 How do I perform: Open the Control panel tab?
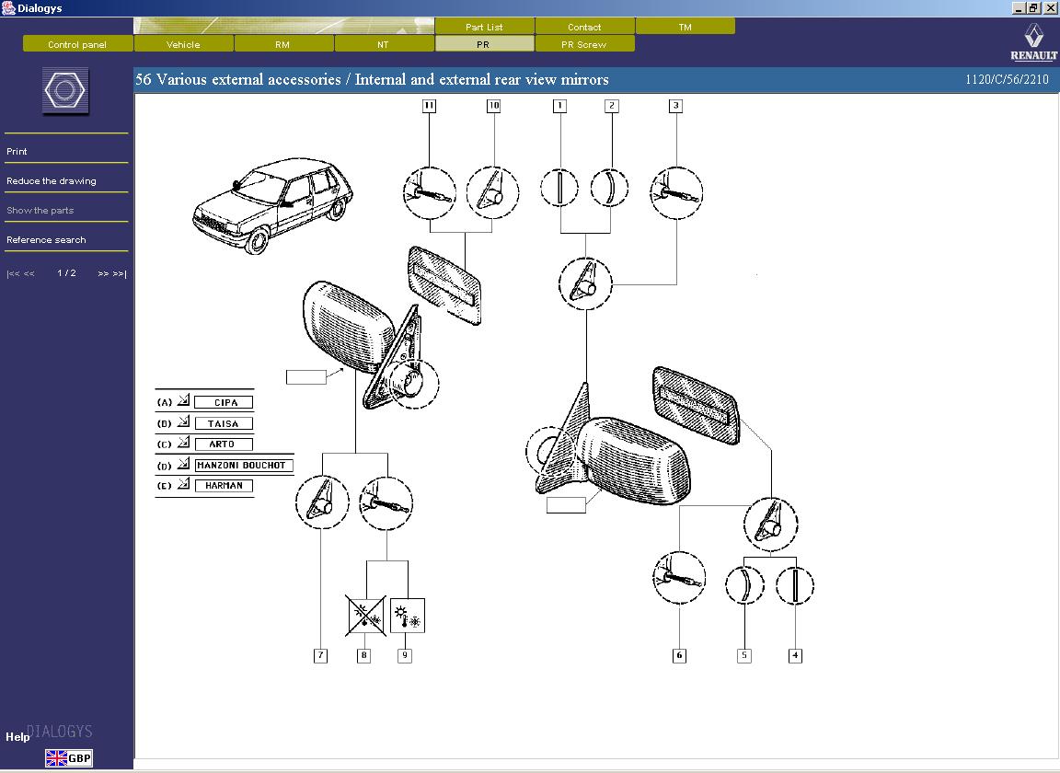[x=77, y=44]
